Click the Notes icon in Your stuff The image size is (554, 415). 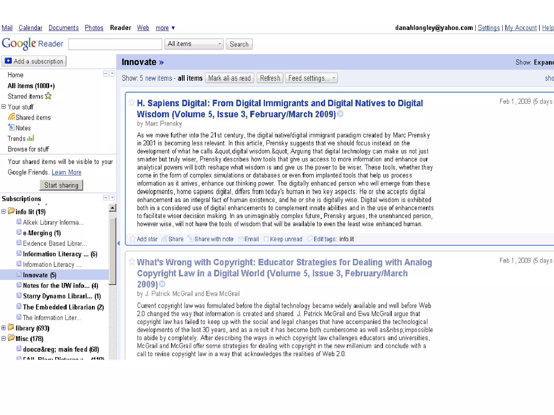tap(11, 127)
